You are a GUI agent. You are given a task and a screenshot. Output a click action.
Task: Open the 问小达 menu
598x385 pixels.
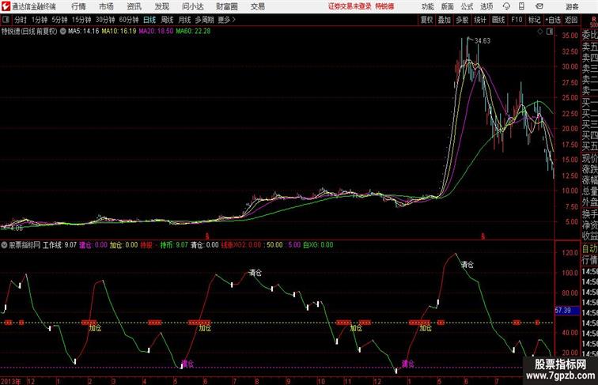coord(193,6)
